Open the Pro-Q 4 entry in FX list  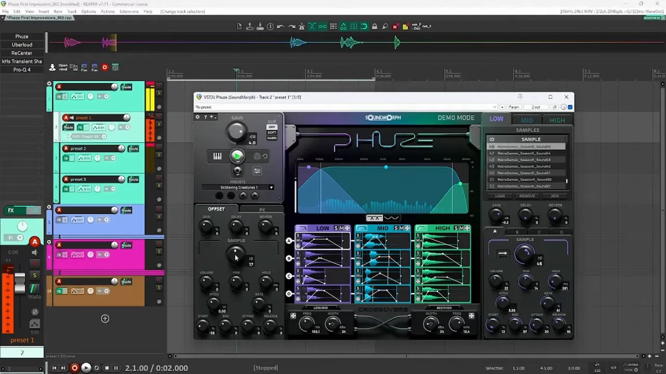22,70
